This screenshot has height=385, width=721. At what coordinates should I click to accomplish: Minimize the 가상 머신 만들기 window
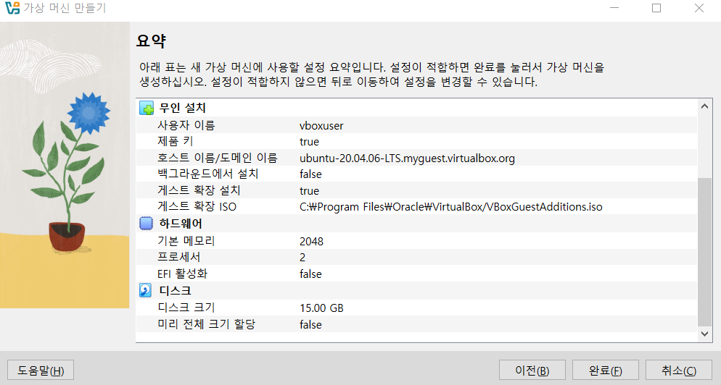614,8
